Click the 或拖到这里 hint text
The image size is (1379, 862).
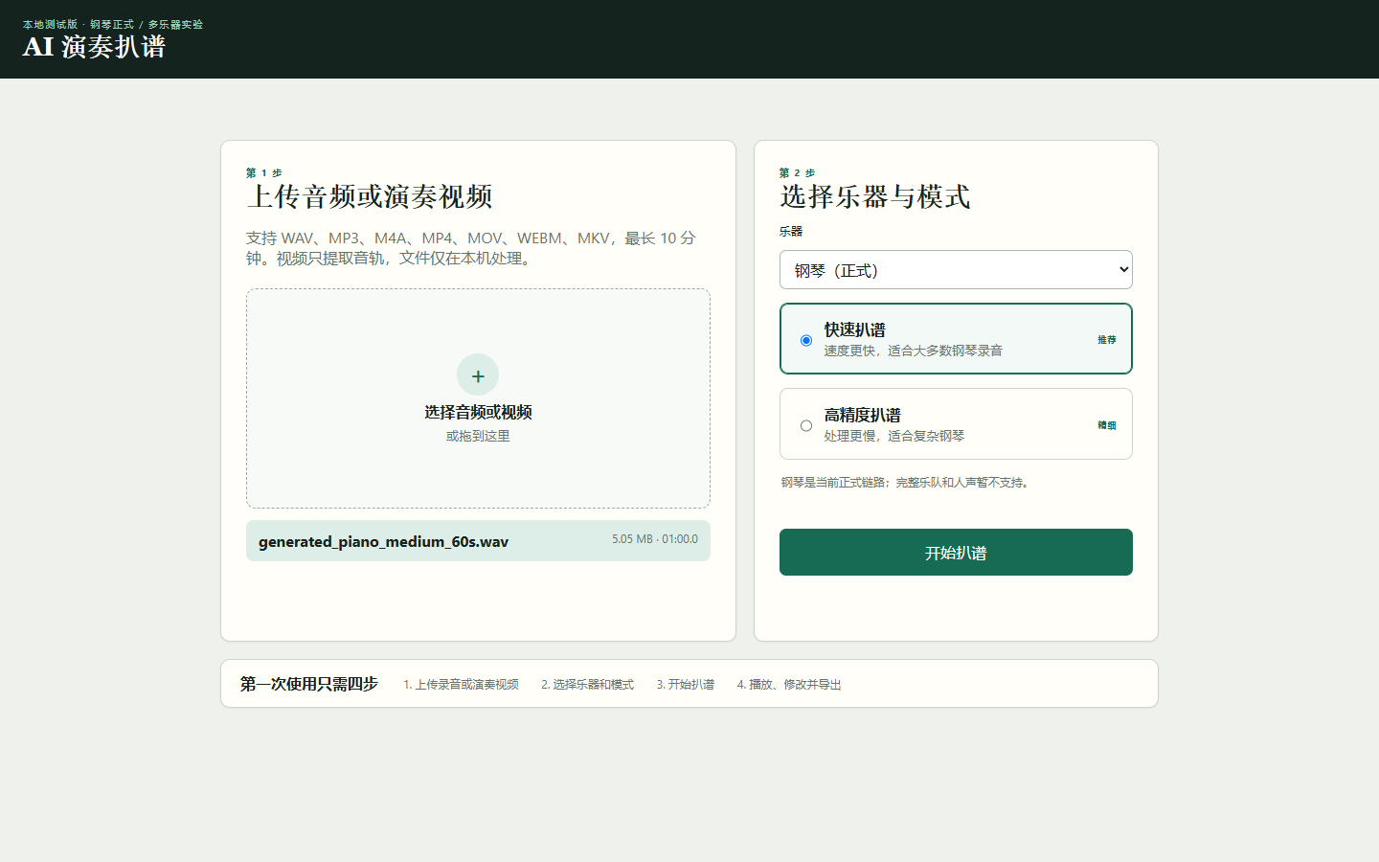pyautogui.click(x=478, y=436)
